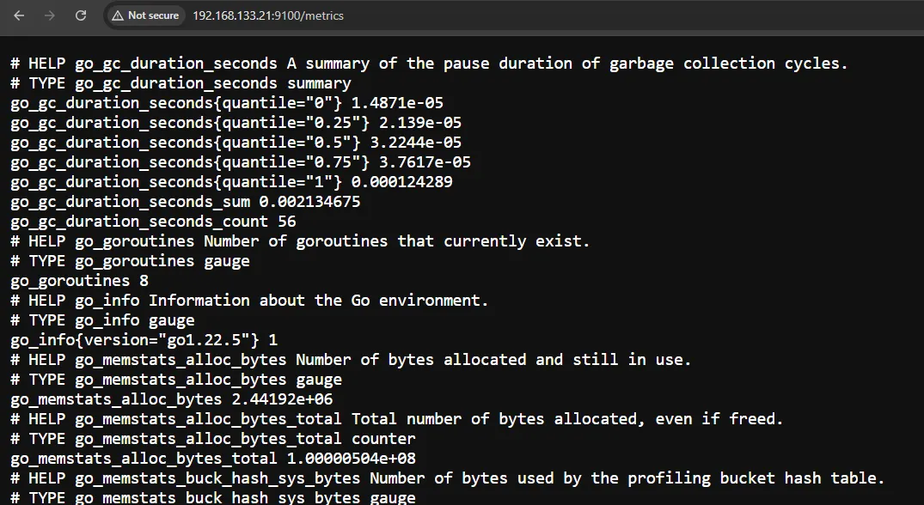924x505 pixels.
Task: Click the quantile="1" value 0.000124289
Action: [401, 182]
